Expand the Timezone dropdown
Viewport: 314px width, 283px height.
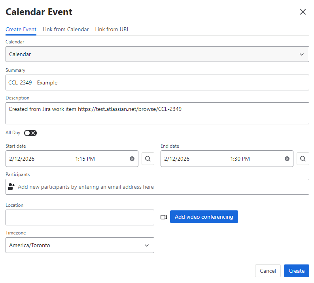click(x=79, y=245)
